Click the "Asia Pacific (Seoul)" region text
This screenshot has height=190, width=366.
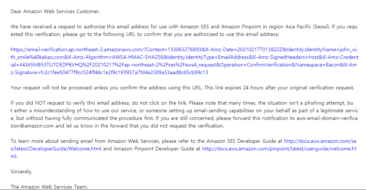[307, 27]
